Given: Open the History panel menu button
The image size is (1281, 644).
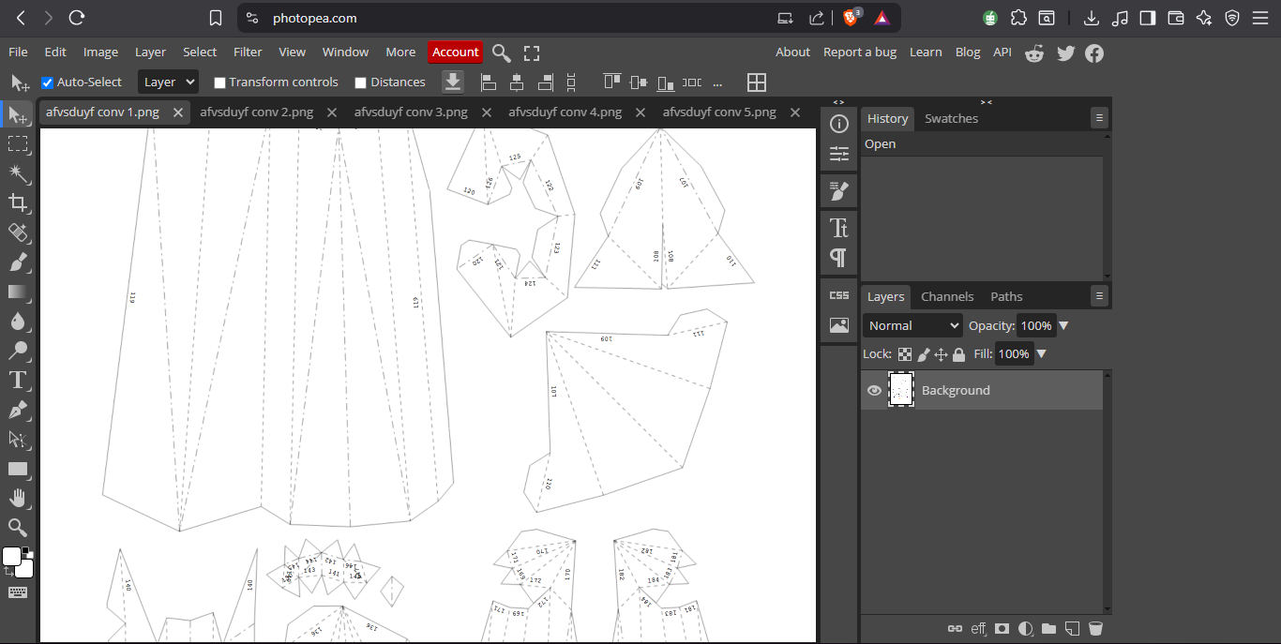Looking at the screenshot, I should pyautogui.click(x=1099, y=118).
